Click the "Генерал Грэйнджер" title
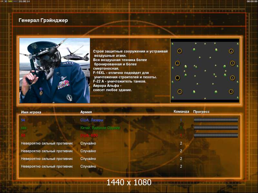Screen dimensions: 258x193 click(x=43, y=20)
